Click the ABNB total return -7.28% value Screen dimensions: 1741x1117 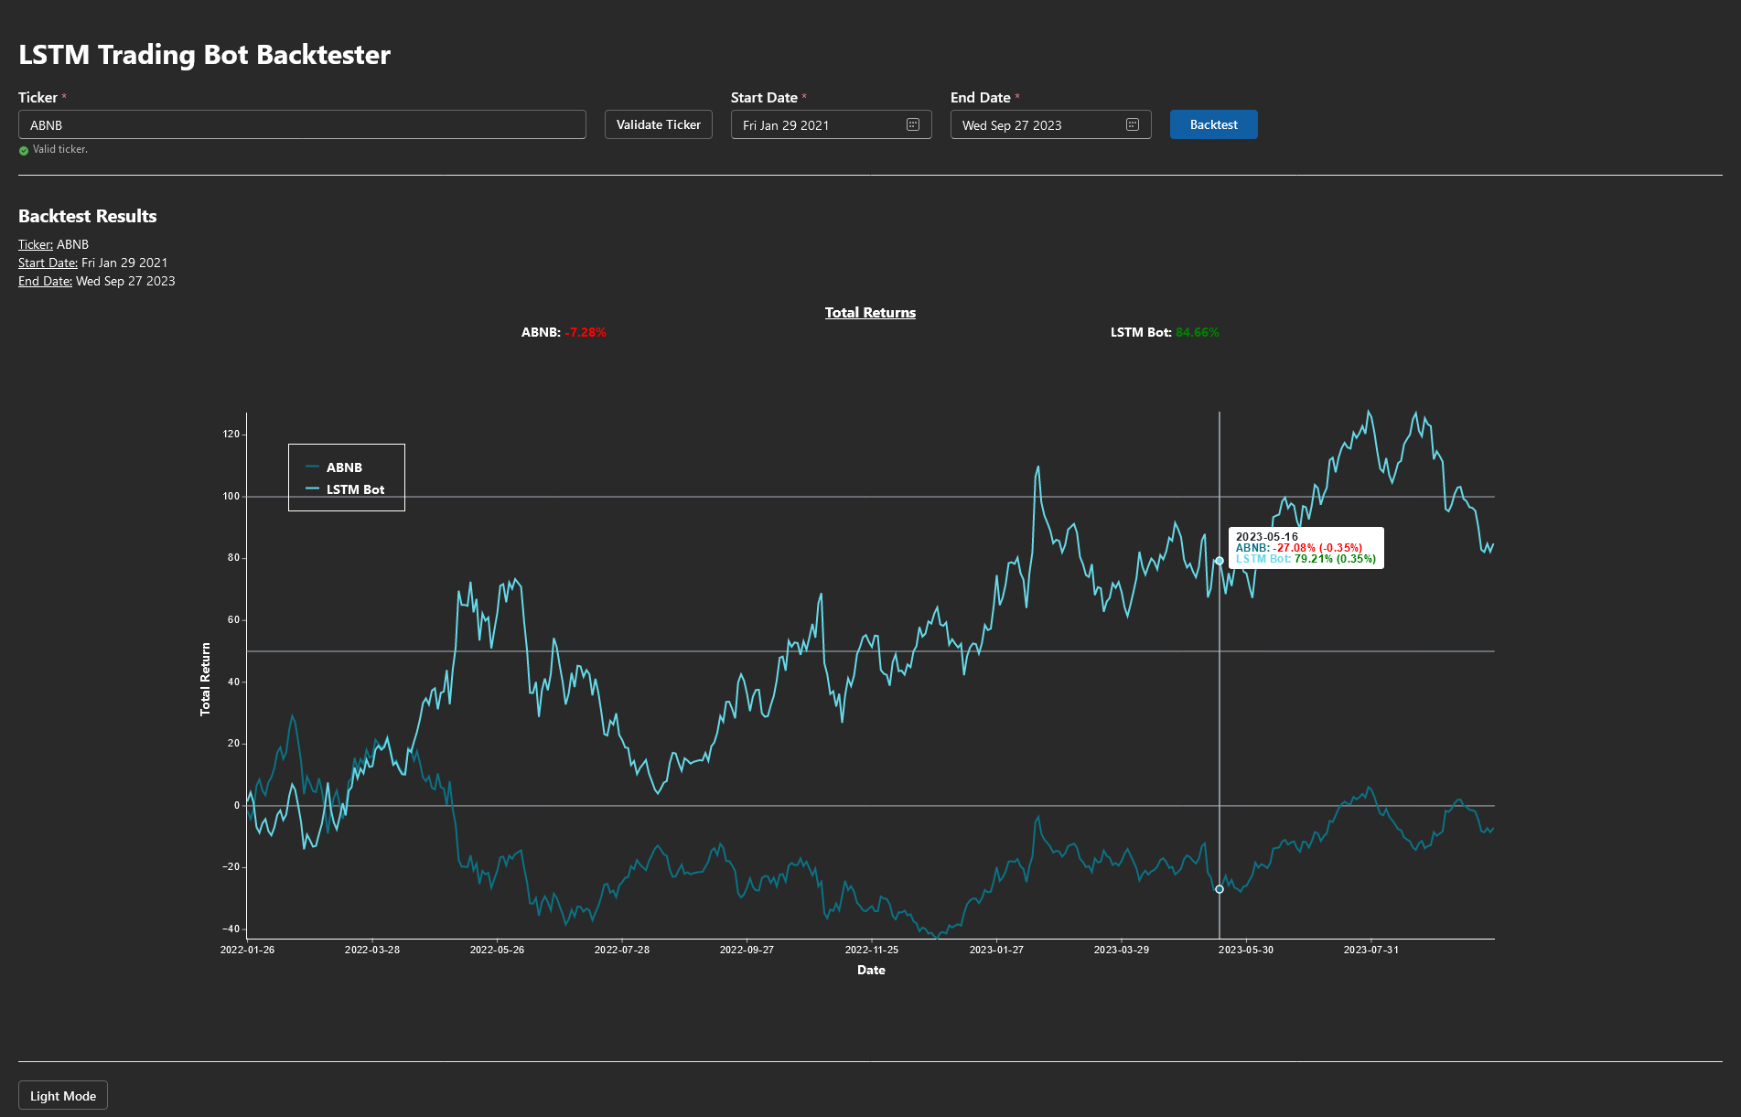(x=586, y=332)
